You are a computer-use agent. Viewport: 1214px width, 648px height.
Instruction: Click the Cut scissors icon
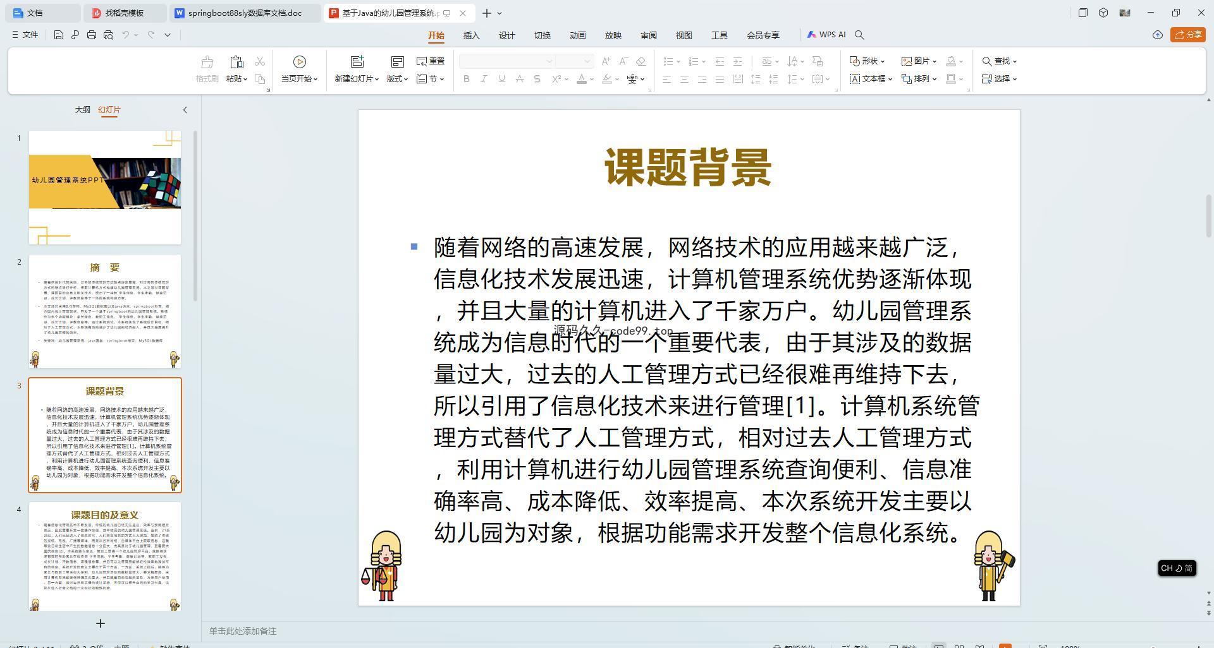(x=260, y=61)
